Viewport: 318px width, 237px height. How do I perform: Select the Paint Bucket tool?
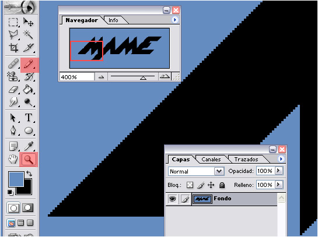point(28,90)
